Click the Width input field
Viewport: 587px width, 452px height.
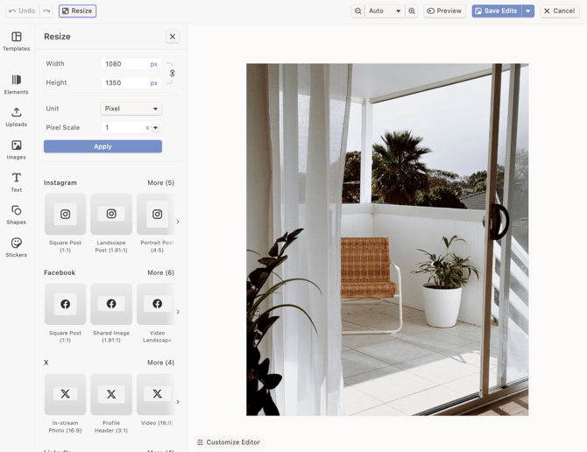point(131,64)
